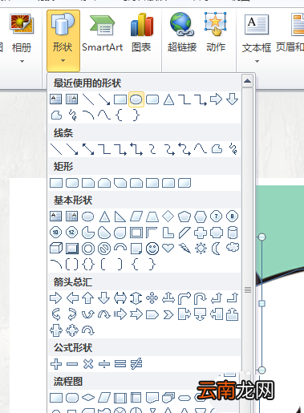This screenshot has width=304, height=413.
Task: Select the donut shape in 基本形状
Action: coord(88,249)
